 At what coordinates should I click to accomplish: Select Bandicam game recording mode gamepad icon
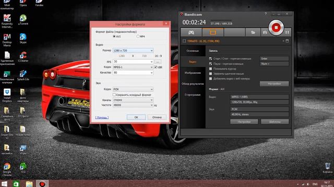191,32
